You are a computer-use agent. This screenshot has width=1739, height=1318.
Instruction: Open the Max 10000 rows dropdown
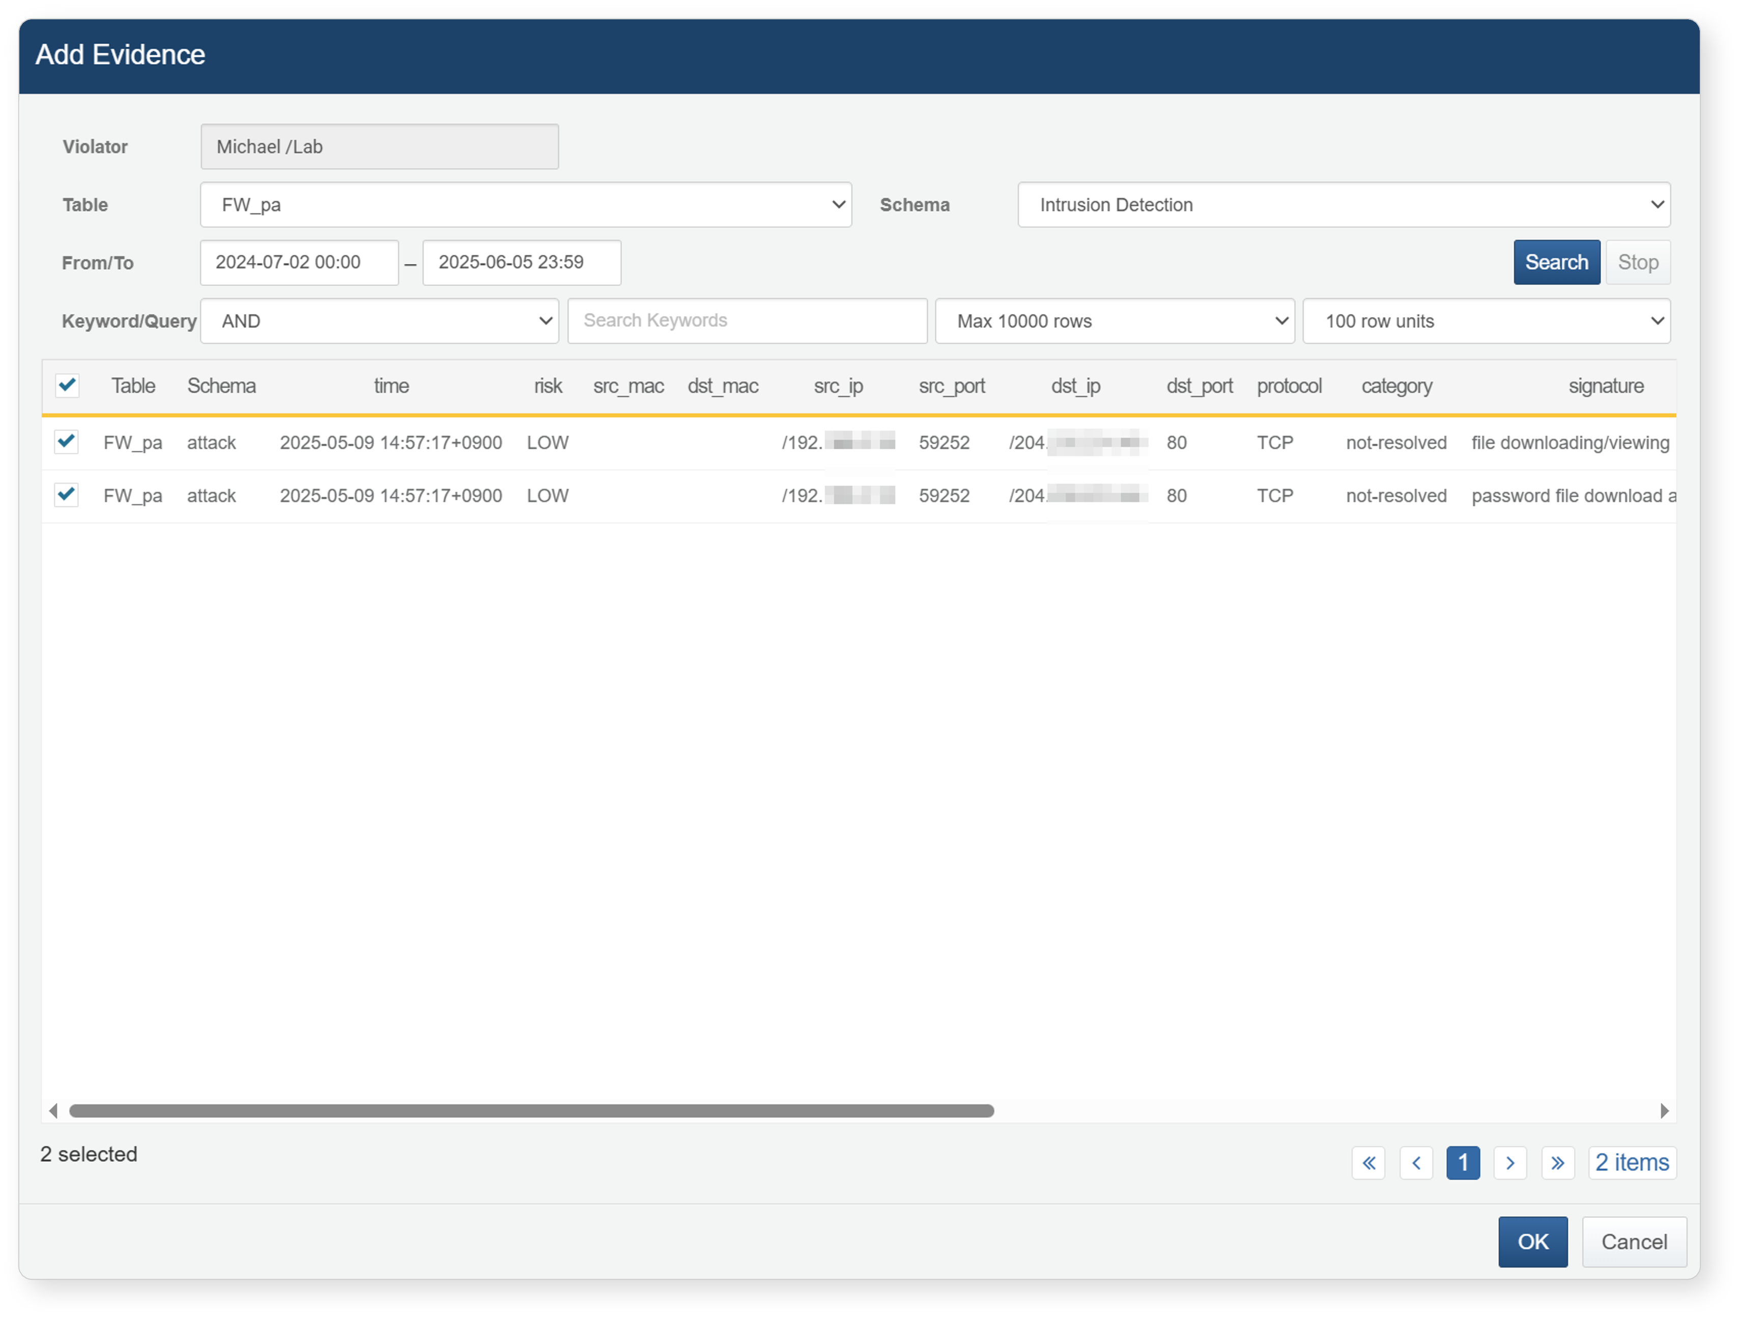pyautogui.click(x=1115, y=321)
